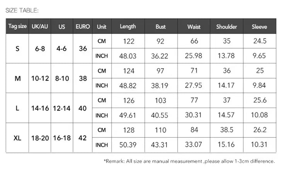This screenshot has width=282, height=176.
Task: Click the 10-12 UK/AU size cell
Action: click(x=40, y=78)
